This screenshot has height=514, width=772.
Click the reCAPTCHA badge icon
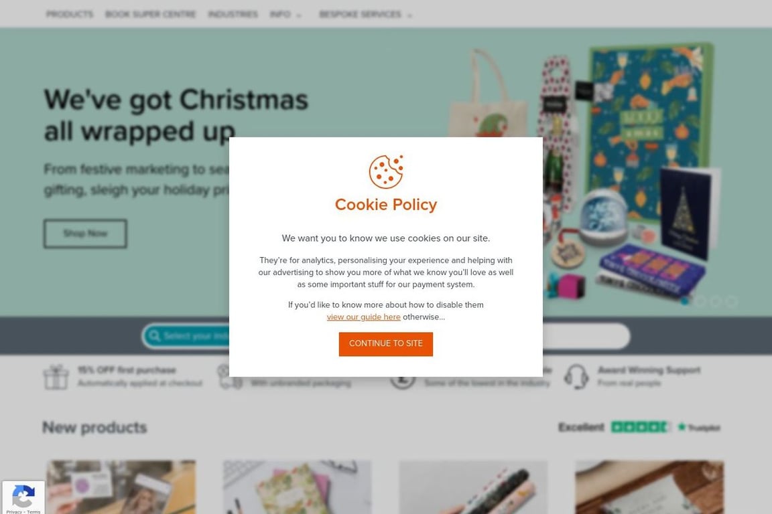tap(23, 496)
